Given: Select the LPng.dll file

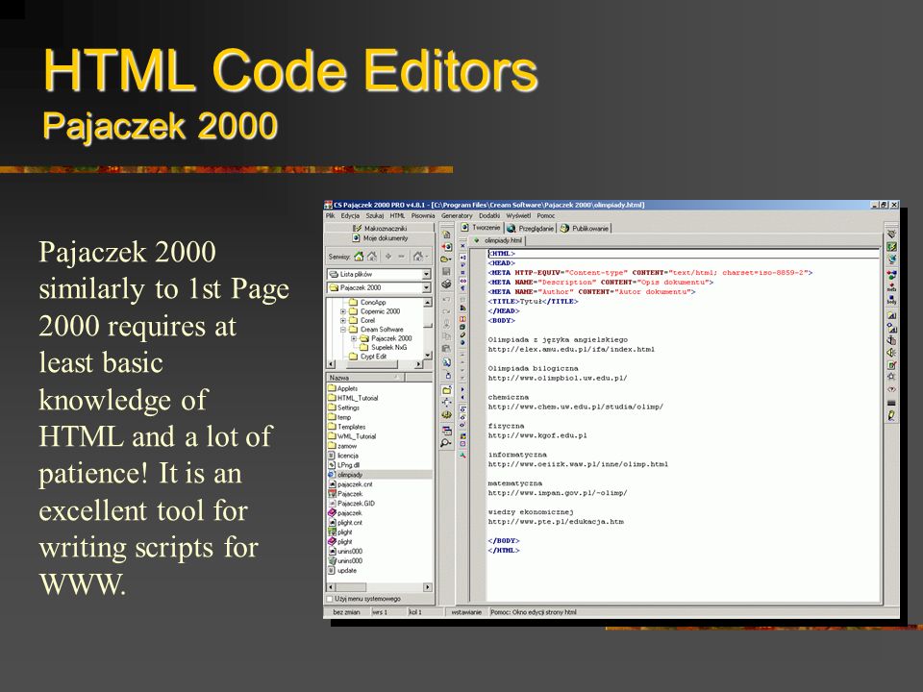Looking at the screenshot, I should (344, 465).
